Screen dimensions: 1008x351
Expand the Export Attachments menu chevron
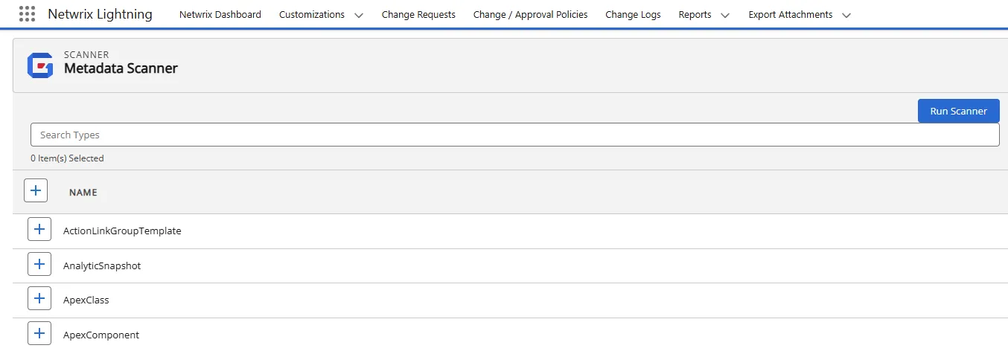click(x=846, y=15)
